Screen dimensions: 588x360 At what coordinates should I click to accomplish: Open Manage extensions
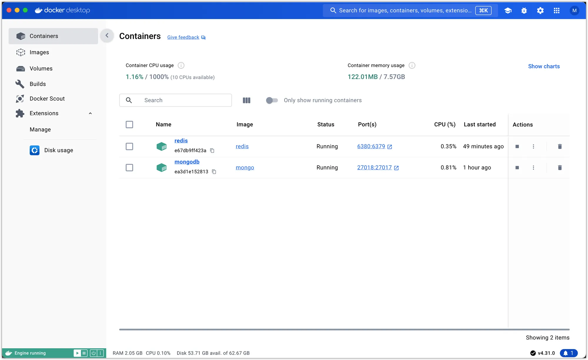click(x=40, y=129)
